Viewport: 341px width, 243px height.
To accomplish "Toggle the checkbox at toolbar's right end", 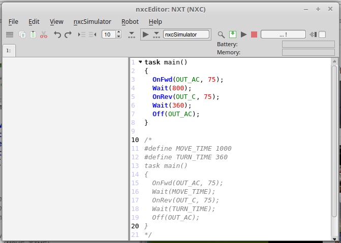I will click(322, 34).
